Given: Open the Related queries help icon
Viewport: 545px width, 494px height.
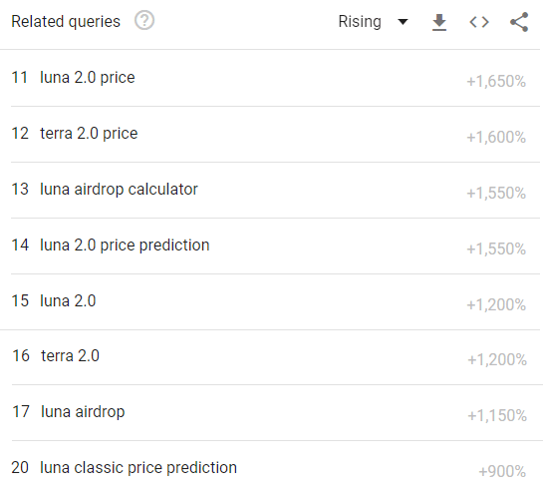Looking at the screenshot, I should 144,21.
